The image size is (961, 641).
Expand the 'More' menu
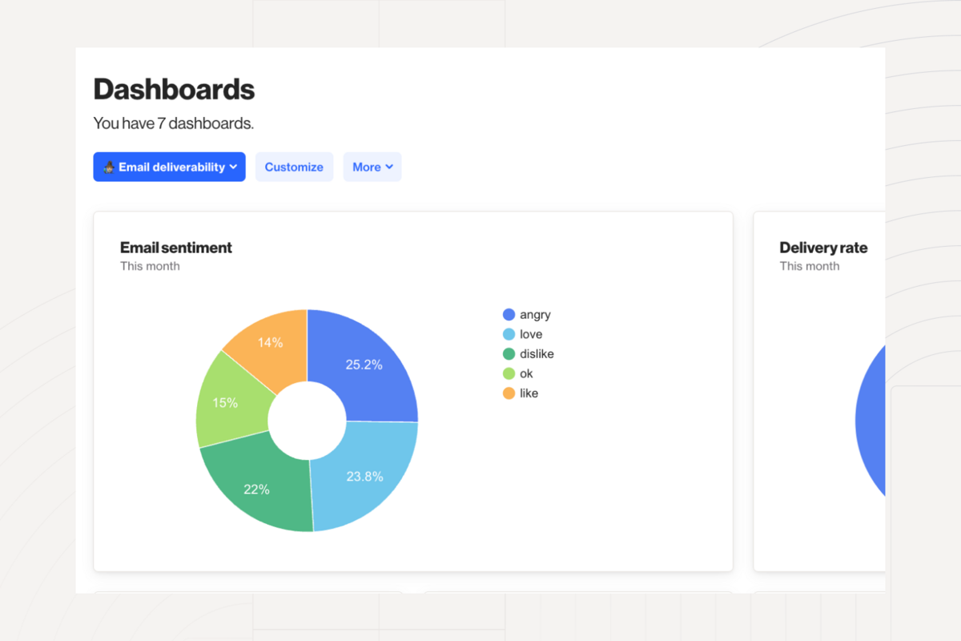pyautogui.click(x=372, y=167)
